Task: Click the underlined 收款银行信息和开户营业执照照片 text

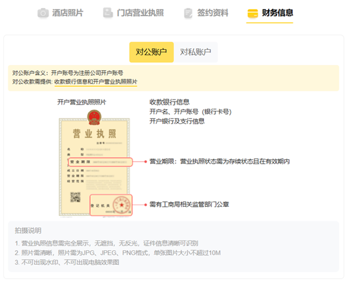Action: tap(95, 82)
